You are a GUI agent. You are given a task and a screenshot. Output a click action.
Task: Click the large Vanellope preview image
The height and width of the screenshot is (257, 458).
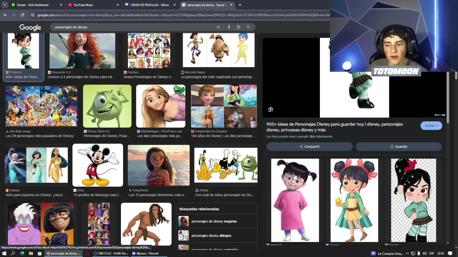[x=354, y=95]
